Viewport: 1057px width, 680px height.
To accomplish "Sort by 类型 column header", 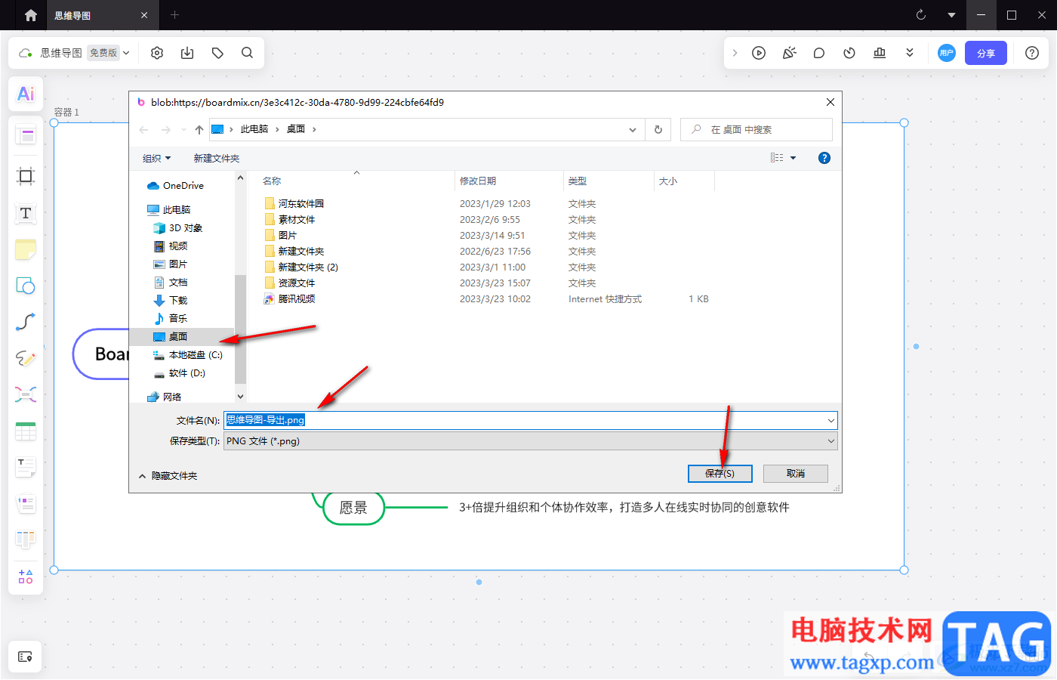I will coord(578,181).
